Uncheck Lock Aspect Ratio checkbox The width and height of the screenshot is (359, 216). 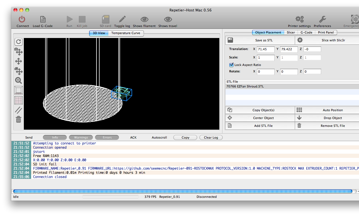coord(231,65)
